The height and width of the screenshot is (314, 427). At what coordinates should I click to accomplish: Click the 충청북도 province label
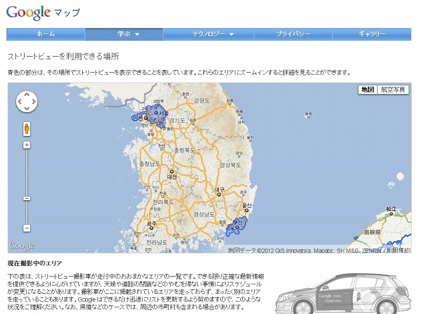coord(185,150)
